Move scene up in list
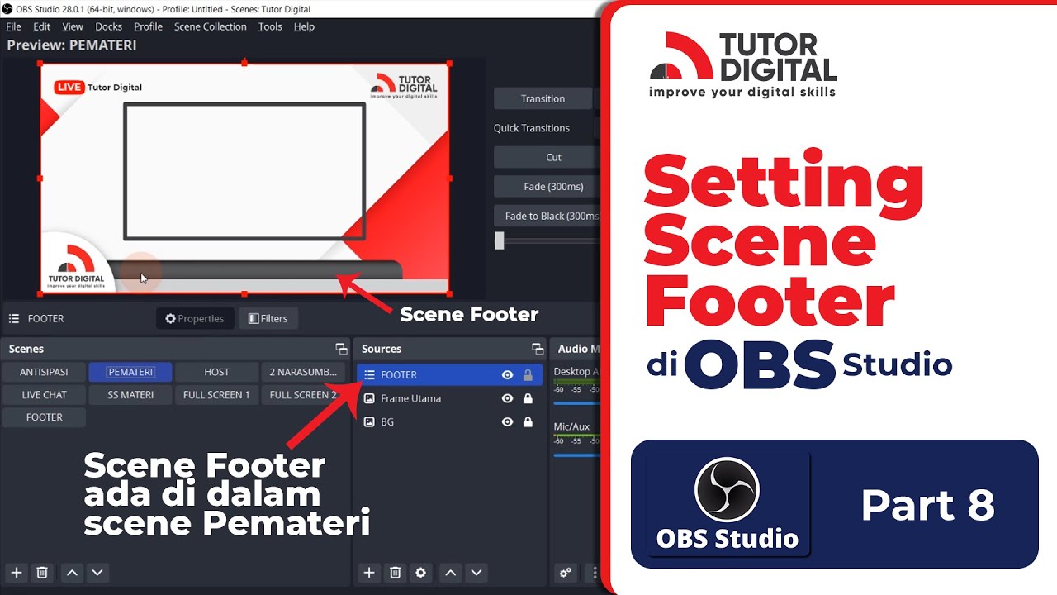 tap(72, 572)
